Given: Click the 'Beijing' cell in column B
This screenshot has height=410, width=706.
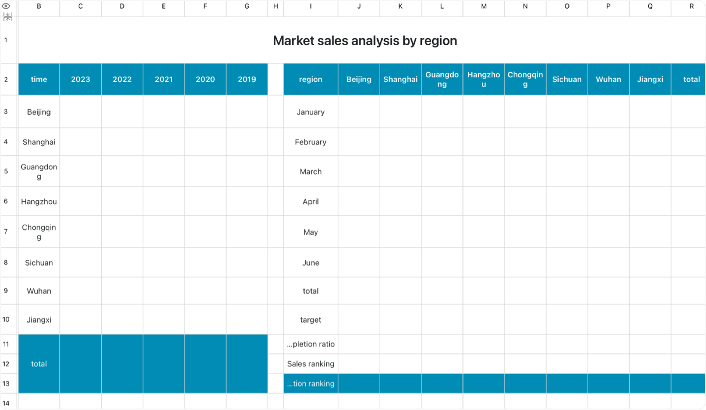Looking at the screenshot, I should (x=39, y=112).
